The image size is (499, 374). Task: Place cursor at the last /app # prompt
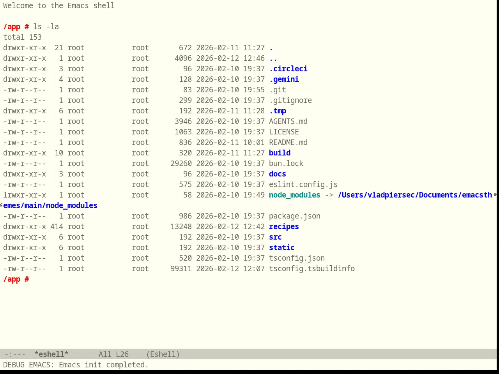pos(16,279)
